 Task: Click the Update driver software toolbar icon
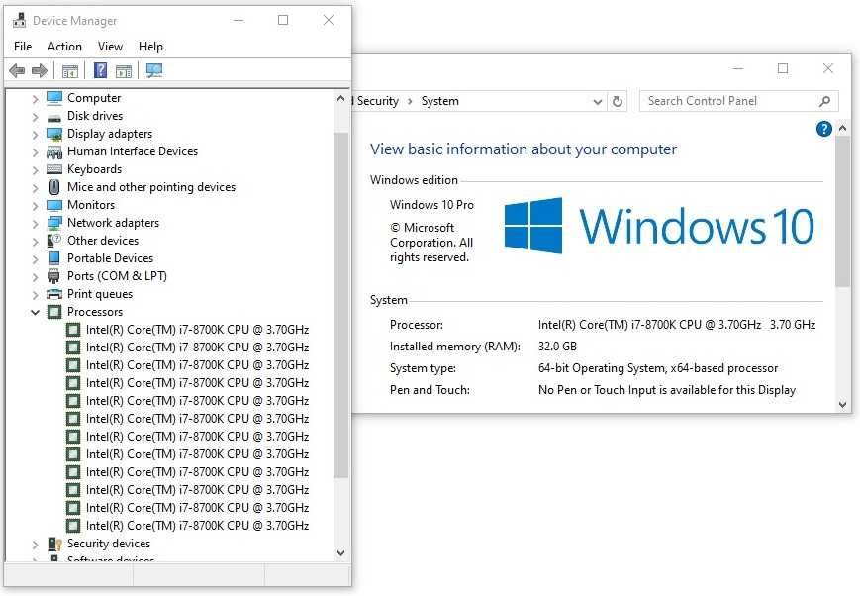[x=124, y=71]
